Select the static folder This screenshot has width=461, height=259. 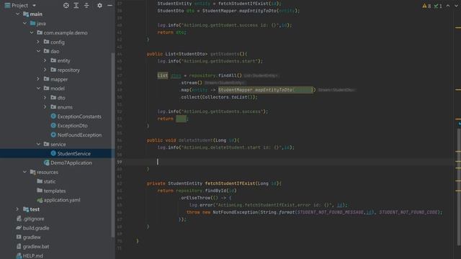[50, 181]
